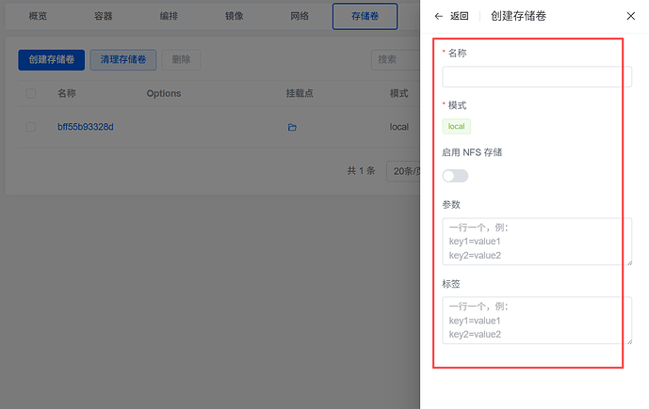Click the 参数 textarea
649x409 pixels.
click(537, 242)
